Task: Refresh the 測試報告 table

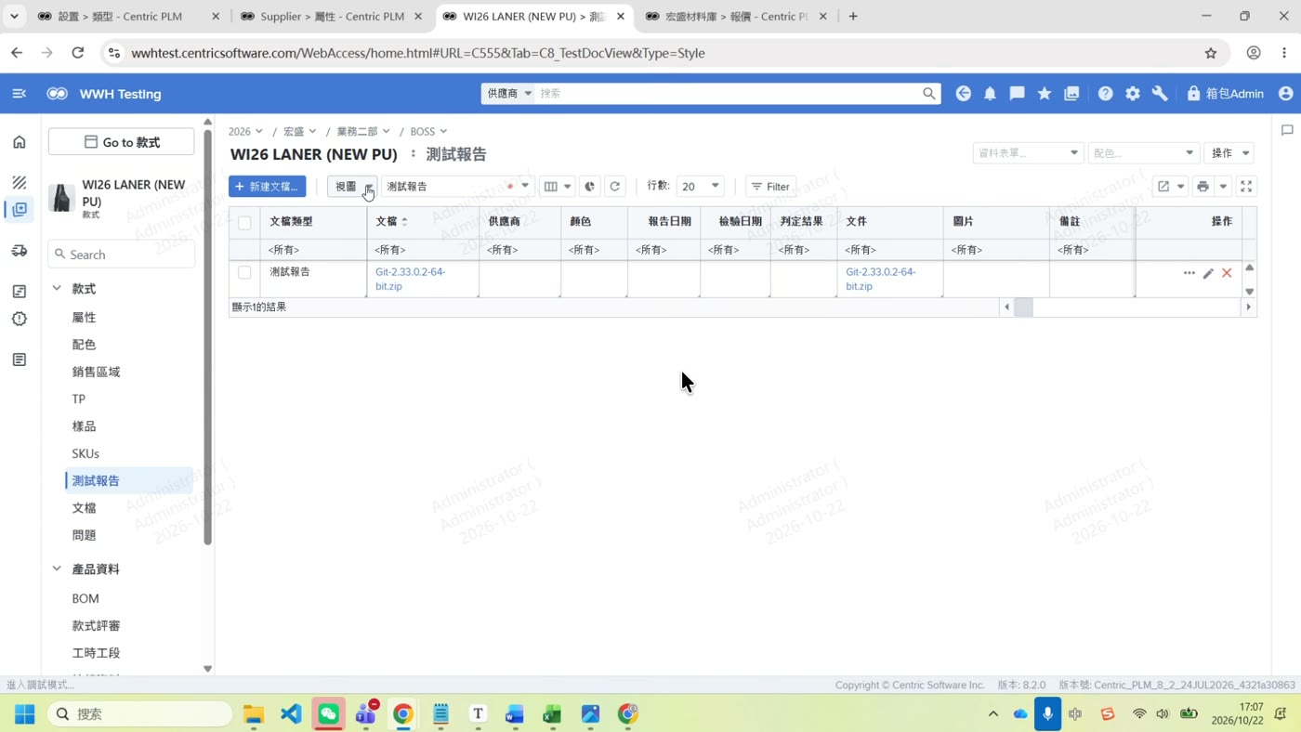Action: 615,187
